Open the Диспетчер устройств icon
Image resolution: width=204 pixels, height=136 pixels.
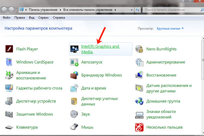tap(9, 101)
